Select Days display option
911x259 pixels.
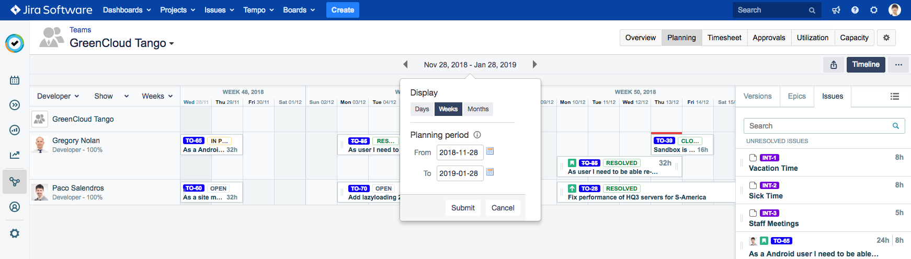[422, 109]
